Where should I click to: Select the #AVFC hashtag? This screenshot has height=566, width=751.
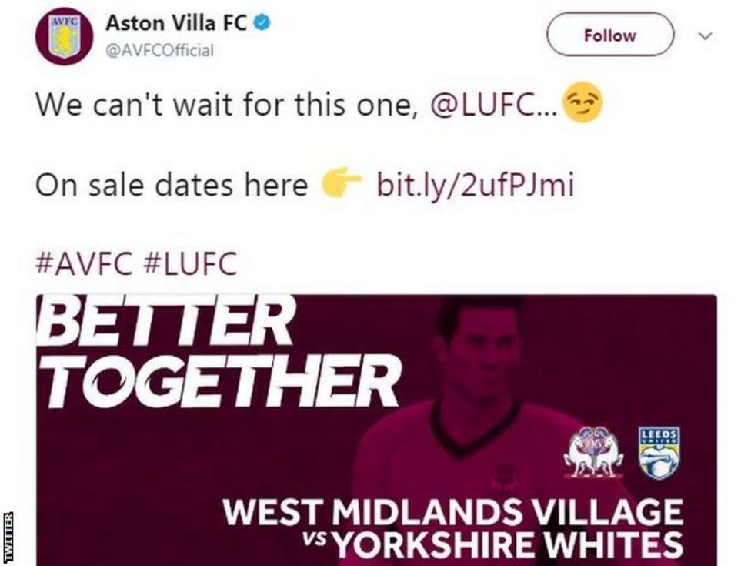[x=85, y=264]
